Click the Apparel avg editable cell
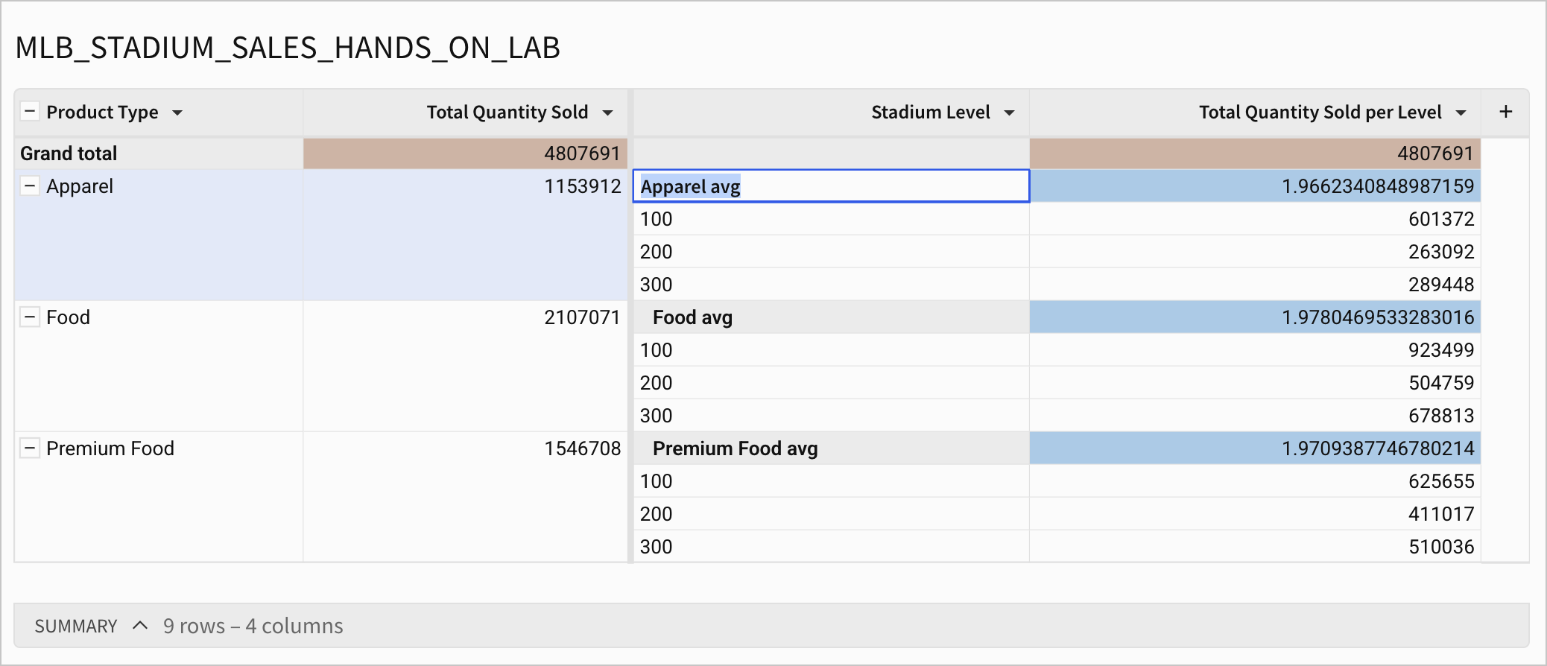This screenshot has width=1547, height=666. pyautogui.click(x=831, y=186)
